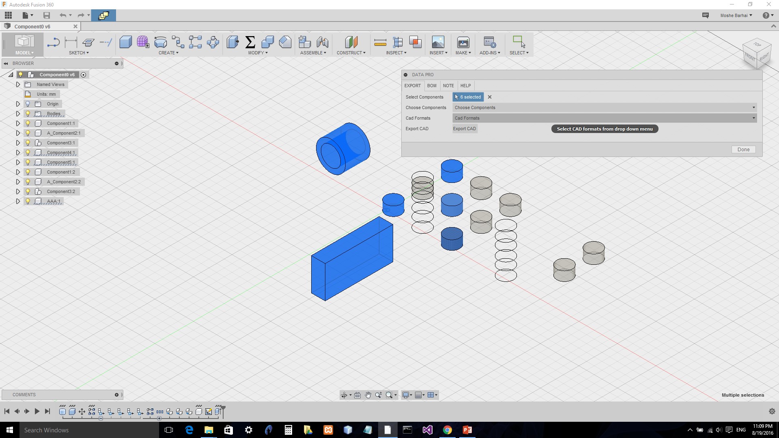Click the timeline play button

[x=37, y=411]
